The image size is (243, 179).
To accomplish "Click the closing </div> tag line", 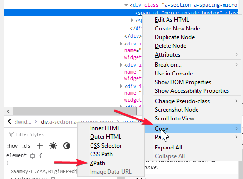I will [x=133, y=36].
